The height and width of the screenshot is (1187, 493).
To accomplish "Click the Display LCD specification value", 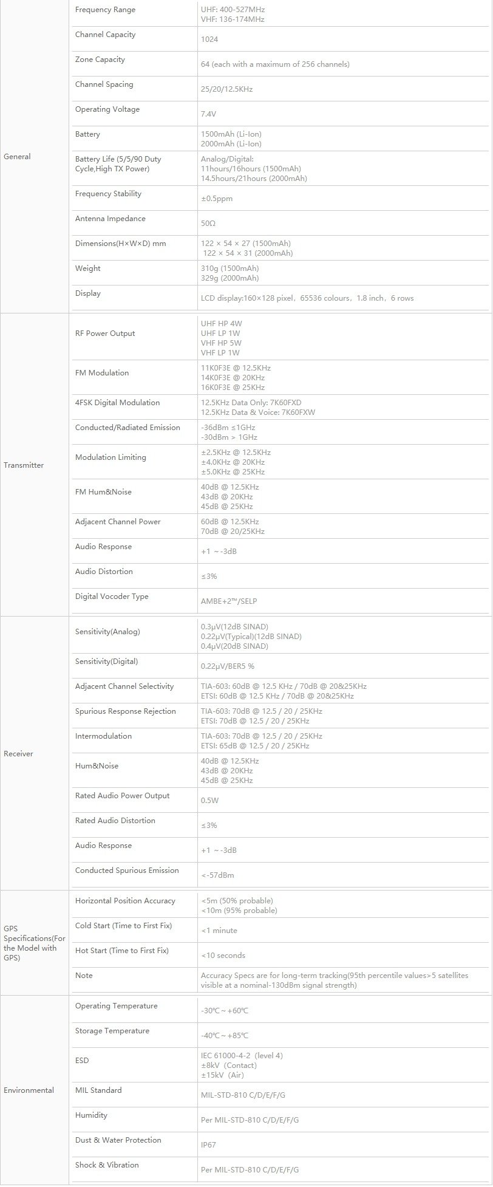I will pos(307,298).
